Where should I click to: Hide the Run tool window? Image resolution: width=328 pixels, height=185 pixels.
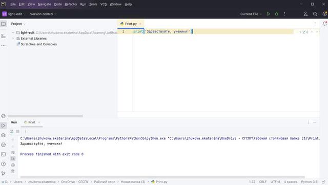coord(315,122)
